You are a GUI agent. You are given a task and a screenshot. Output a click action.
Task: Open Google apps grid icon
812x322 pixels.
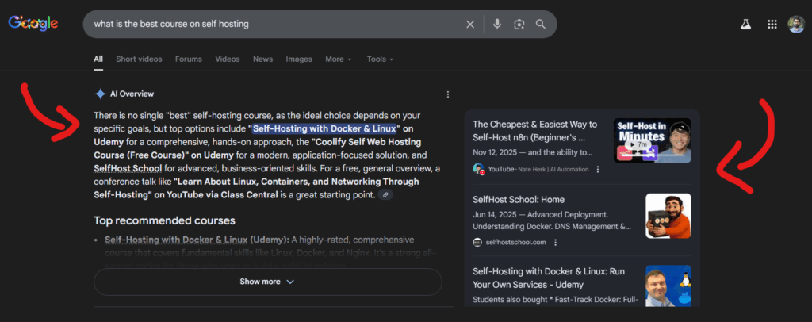tap(772, 25)
